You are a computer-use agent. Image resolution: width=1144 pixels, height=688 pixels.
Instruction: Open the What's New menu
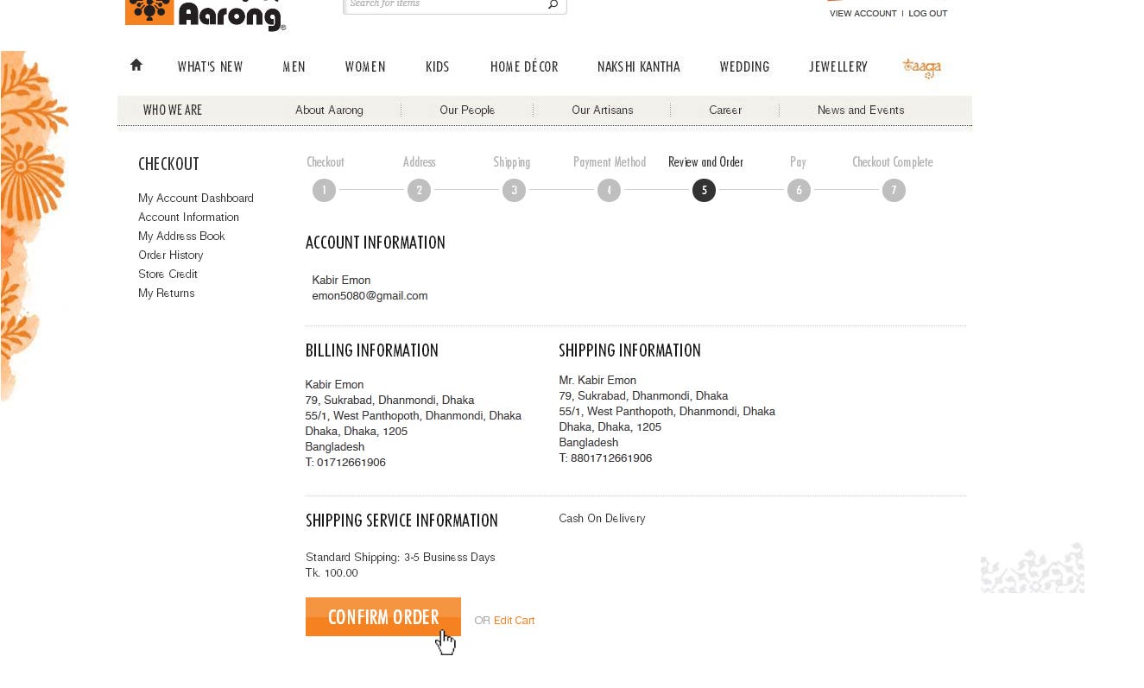pyautogui.click(x=210, y=67)
